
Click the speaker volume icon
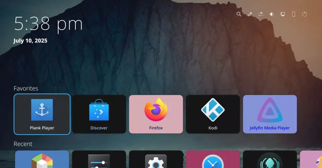pyautogui.click(x=272, y=14)
